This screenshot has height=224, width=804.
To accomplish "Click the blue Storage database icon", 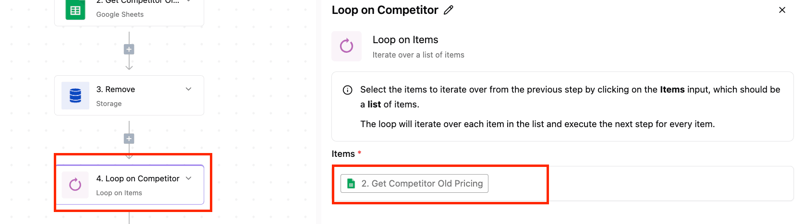I will (75, 95).
